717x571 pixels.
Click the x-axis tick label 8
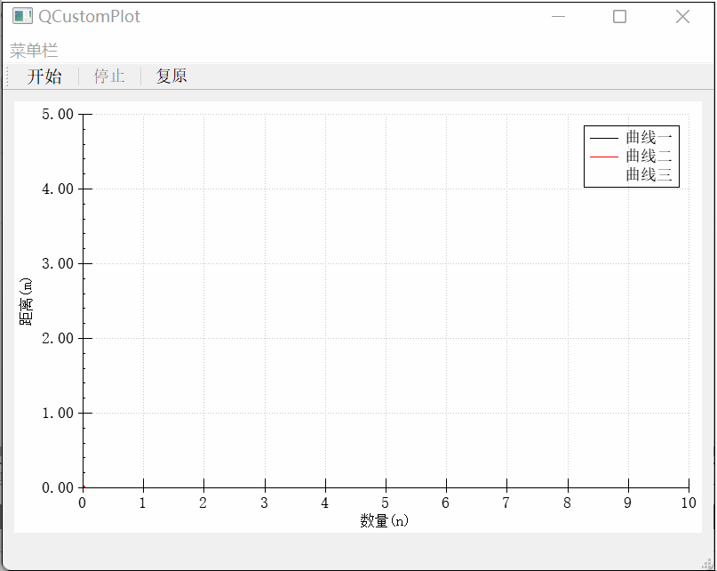[x=567, y=503]
